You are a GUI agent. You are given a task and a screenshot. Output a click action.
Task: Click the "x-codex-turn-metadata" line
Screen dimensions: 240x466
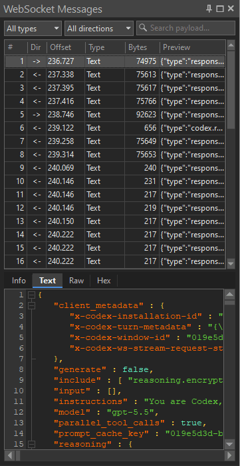click(x=146, y=327)
